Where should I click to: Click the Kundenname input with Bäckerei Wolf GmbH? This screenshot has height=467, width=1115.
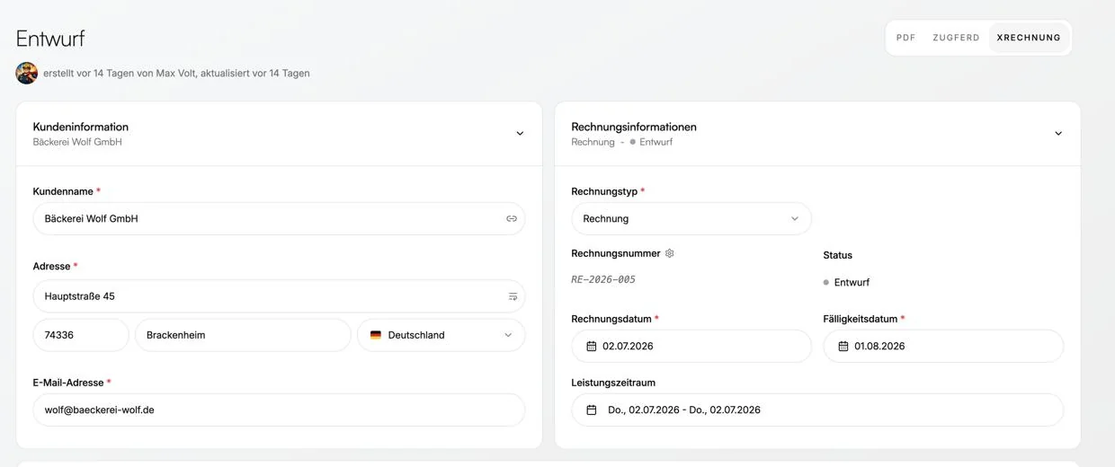point(279,218)
